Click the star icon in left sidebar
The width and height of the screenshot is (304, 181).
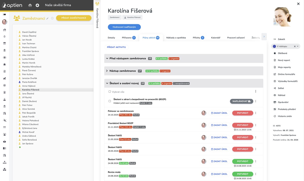(5, 64)
